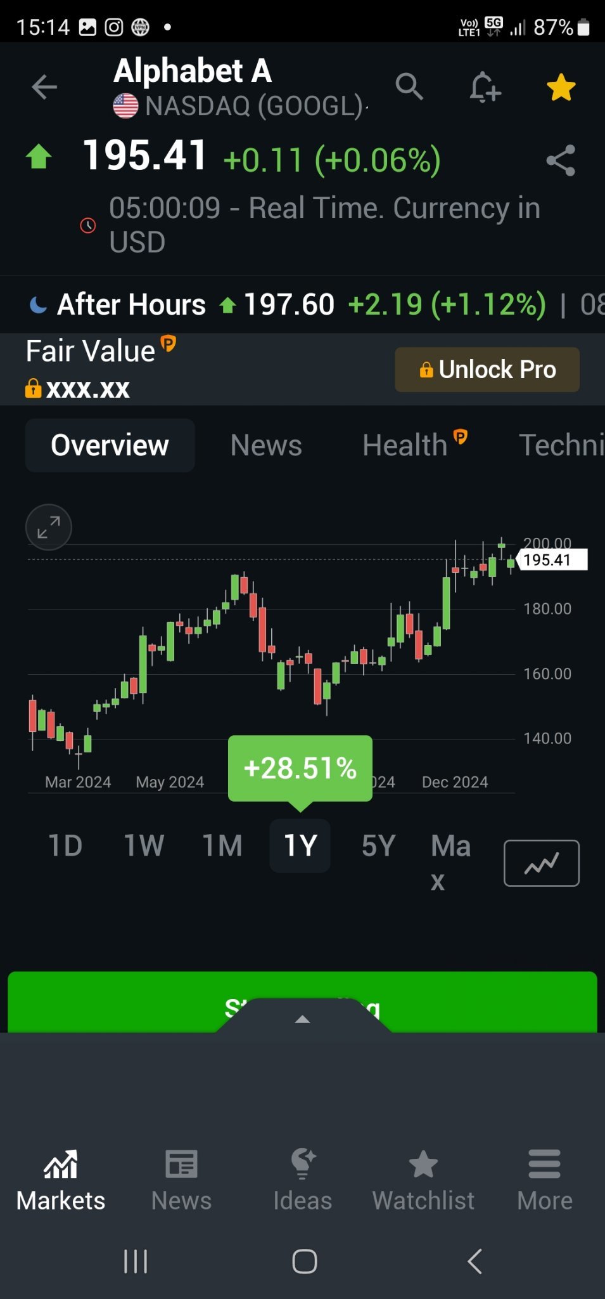This screenshot has width=605, height=1299.
Task: Tap the red clock icon near timestamp
Action: click(88, 225)
